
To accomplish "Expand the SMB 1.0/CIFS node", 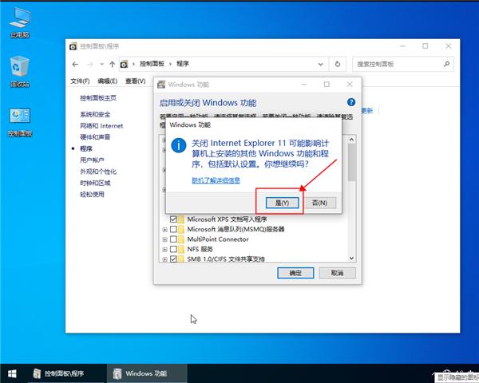I will [x=164, y=259].
